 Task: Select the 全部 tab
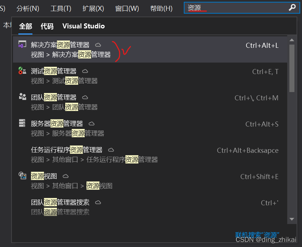pyautogui.click(x=26, y=26)
